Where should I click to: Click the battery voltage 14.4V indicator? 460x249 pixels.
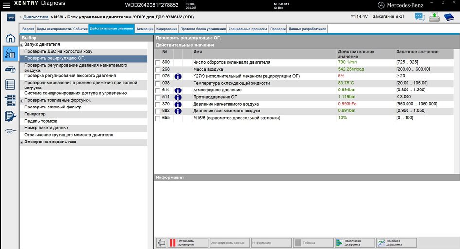click(x=359, y=17)
